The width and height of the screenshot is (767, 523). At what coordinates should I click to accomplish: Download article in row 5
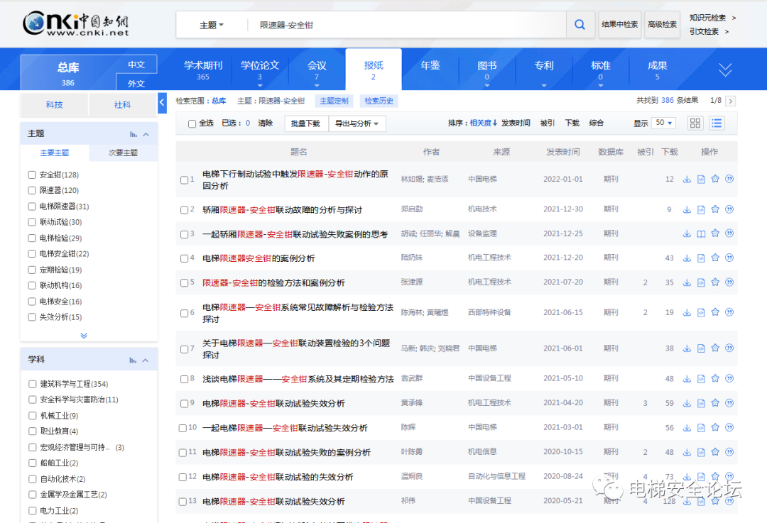(687, 282)
